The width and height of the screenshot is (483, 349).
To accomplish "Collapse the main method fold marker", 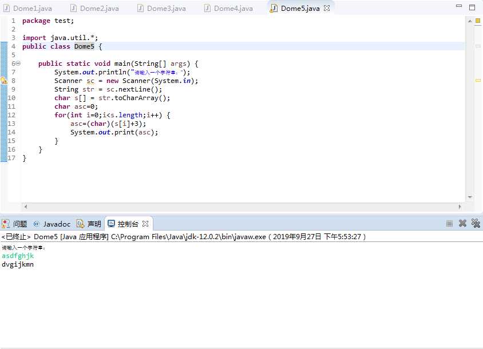I will coord(18,64).
